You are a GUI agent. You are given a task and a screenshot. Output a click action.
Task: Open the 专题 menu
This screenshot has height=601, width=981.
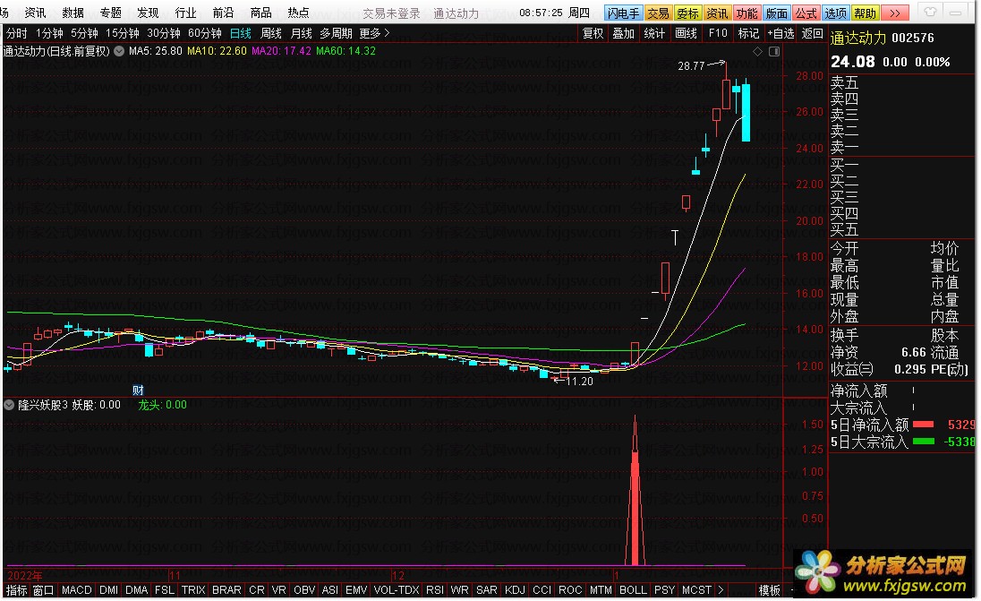[111, 13]
